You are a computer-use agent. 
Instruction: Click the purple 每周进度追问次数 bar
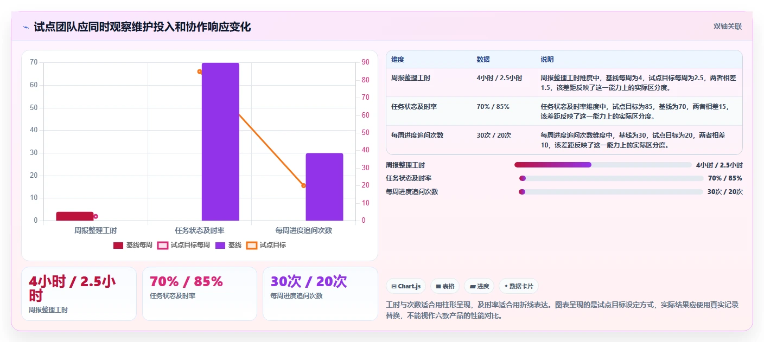point(324,187)
